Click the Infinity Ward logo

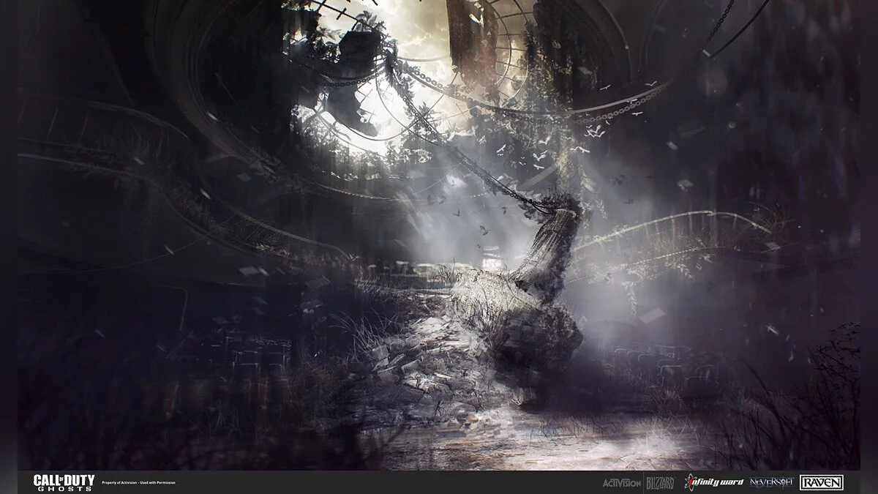pyautogui.click(x=713, y=482)
